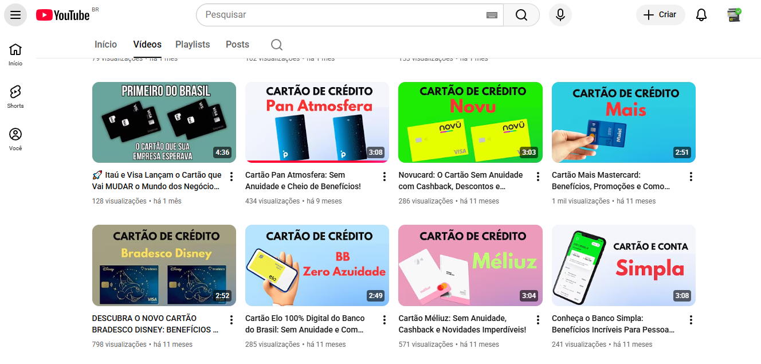Open DESCUBRA O NOVO CARTÃO BRADESCO DISNEY title
This screenshot has width=761, height=364.
click(x=155, y=324)
